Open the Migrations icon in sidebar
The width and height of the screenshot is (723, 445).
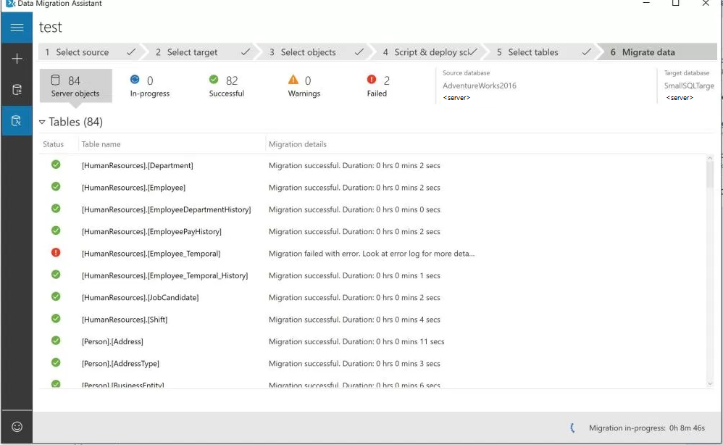17,121
